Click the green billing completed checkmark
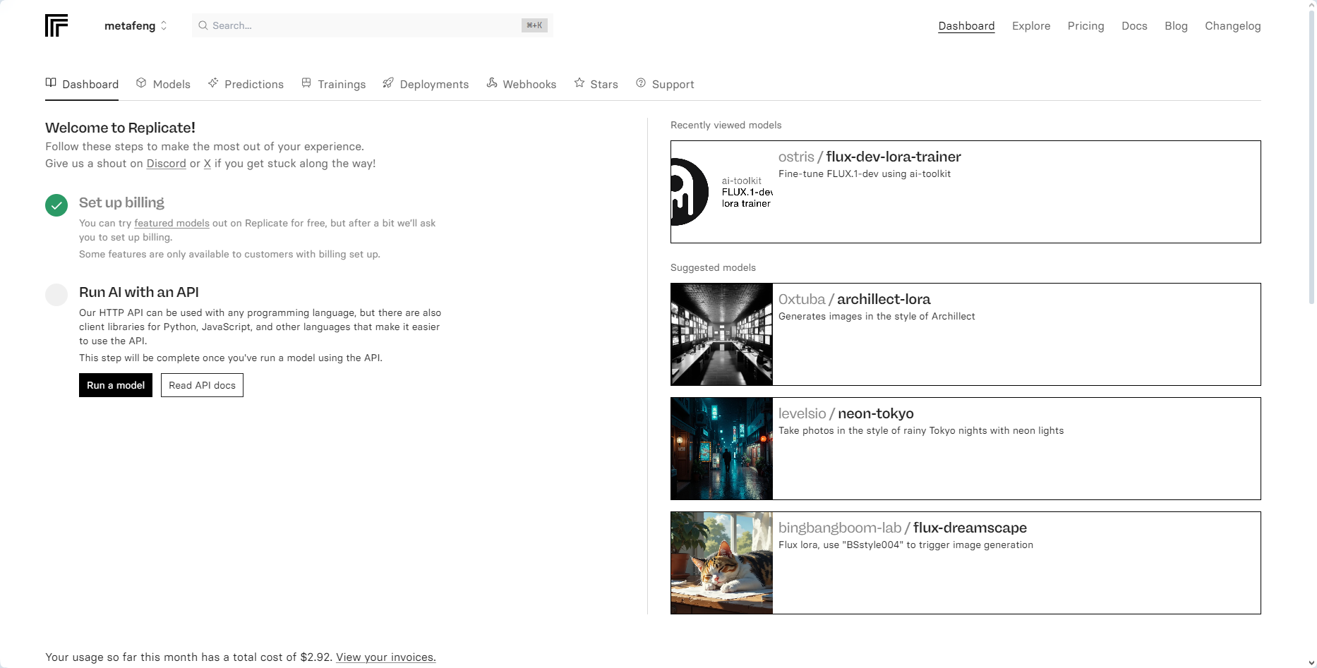 [x=56, y=205]
